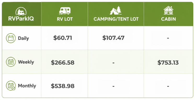Screen dimensions: 195x100
Task: Click the Daily calendar icon
Action: pos(11,38)
